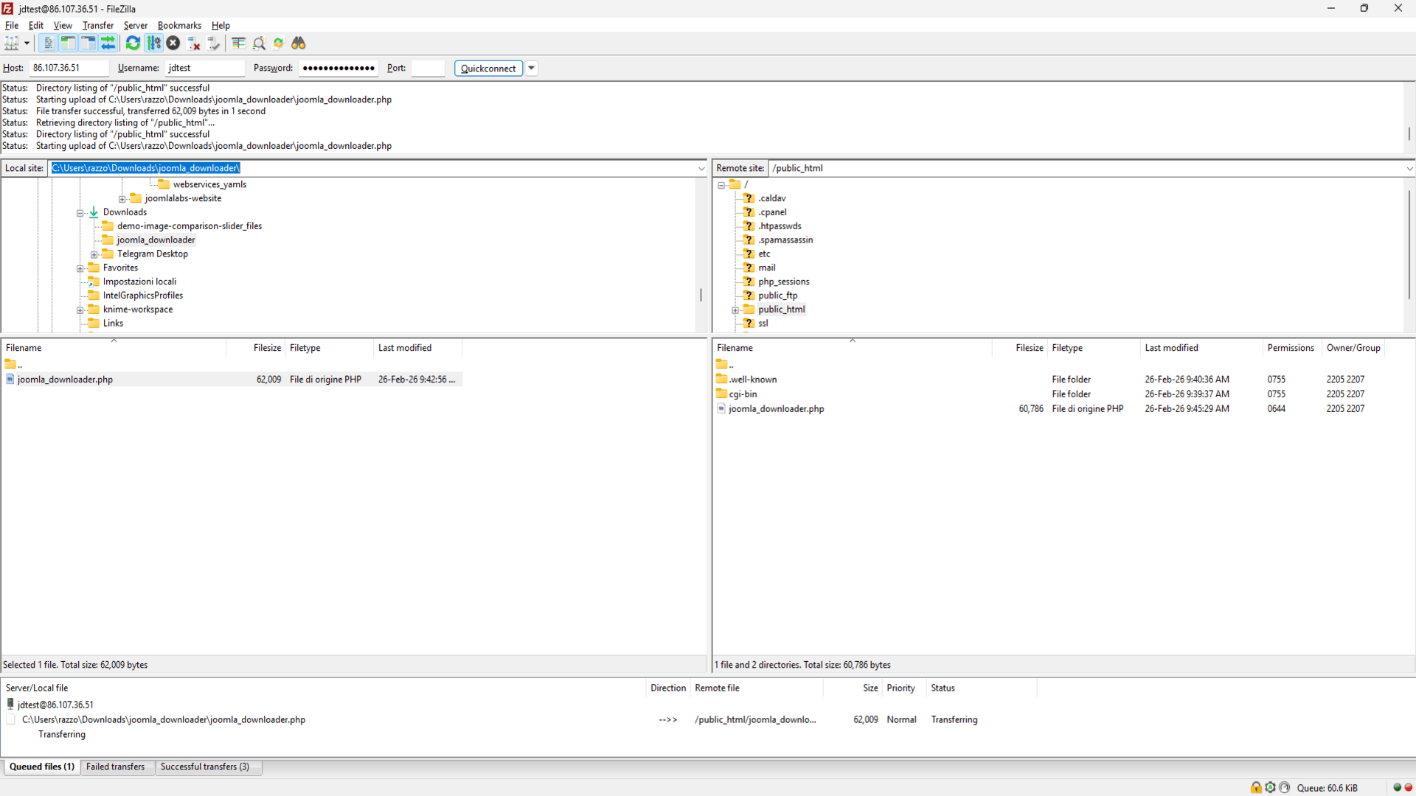Open the Quickconnect history dropdown arrow
Screen dimensions: 1416x796
tap(531, 68)
